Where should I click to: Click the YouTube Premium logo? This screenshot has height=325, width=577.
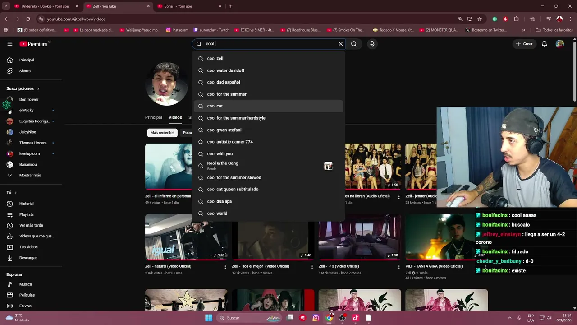point(33,44)
